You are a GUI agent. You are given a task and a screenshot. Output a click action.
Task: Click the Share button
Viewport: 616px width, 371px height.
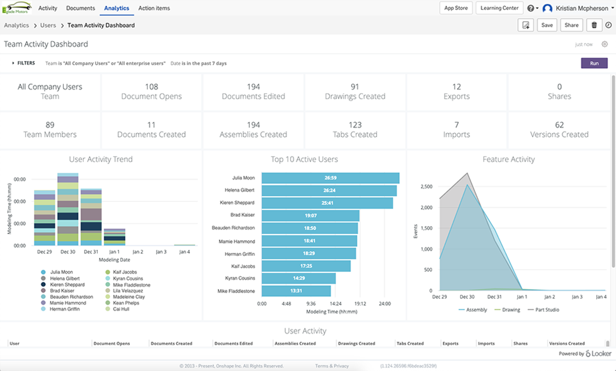pos(571,25)
